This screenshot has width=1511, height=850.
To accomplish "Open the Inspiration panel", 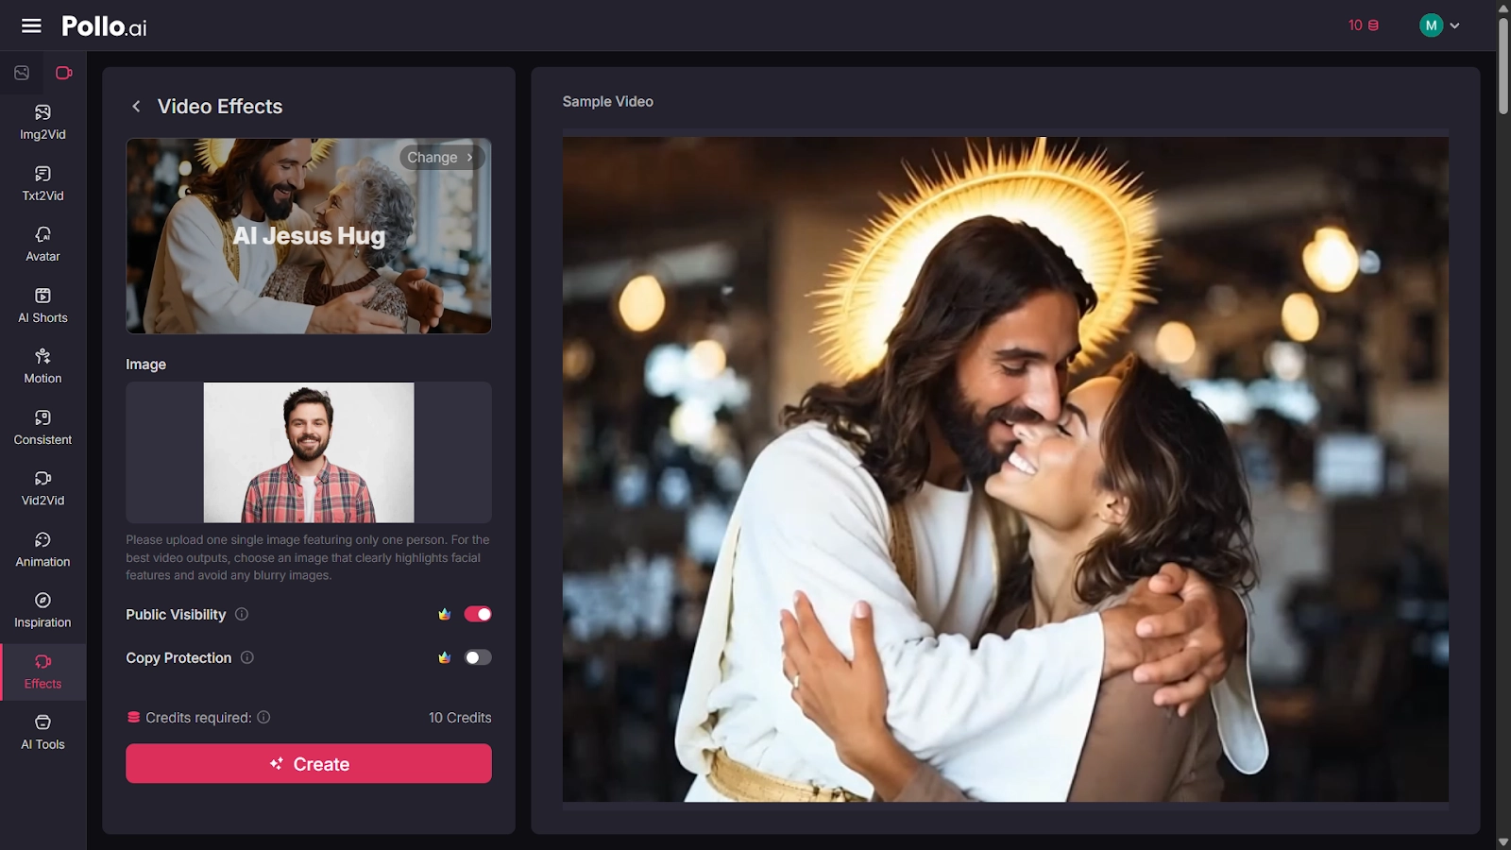I will tap(42, 608).
